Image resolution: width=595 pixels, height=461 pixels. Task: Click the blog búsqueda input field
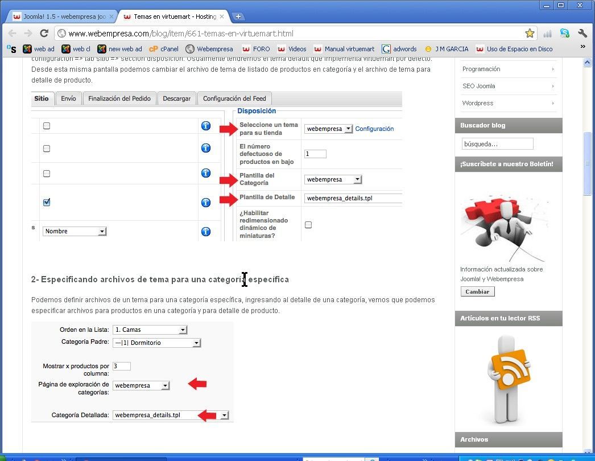(x=497, y=144)
